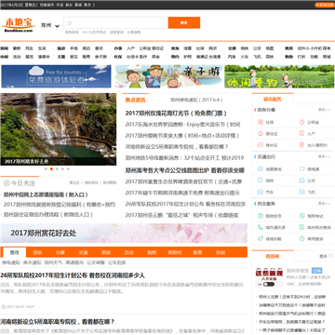
Task: Open the 飞机 airplane icon in 交通出行
Action: click(301, 192)
